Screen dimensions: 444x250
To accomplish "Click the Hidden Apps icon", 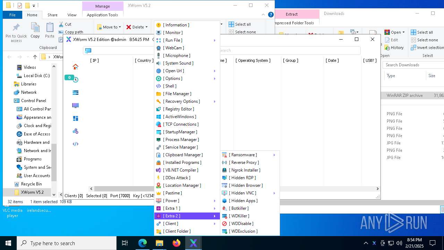I will (x=224, y=201).
